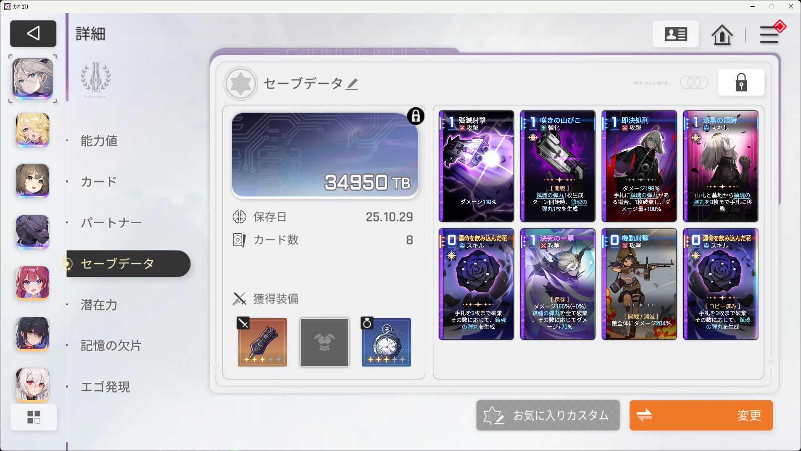Image resolution: width=801 pixels, height=451 pixels.
Task: Open the home screen icon
Action: pos(722,34)
